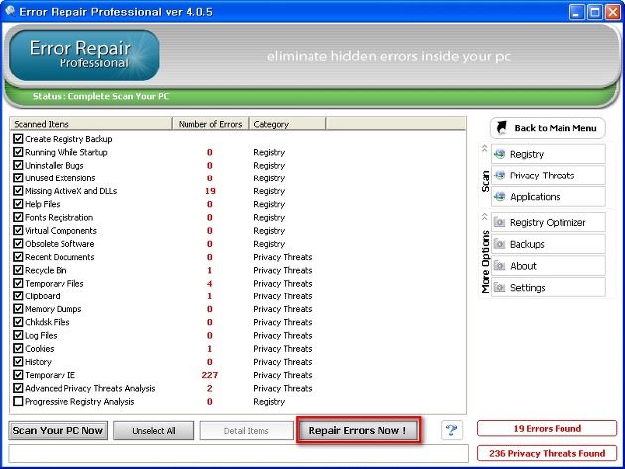625x469 pixels.
Task: Click the Back to Main Menu arrow icon
Action: coord(501,128)
